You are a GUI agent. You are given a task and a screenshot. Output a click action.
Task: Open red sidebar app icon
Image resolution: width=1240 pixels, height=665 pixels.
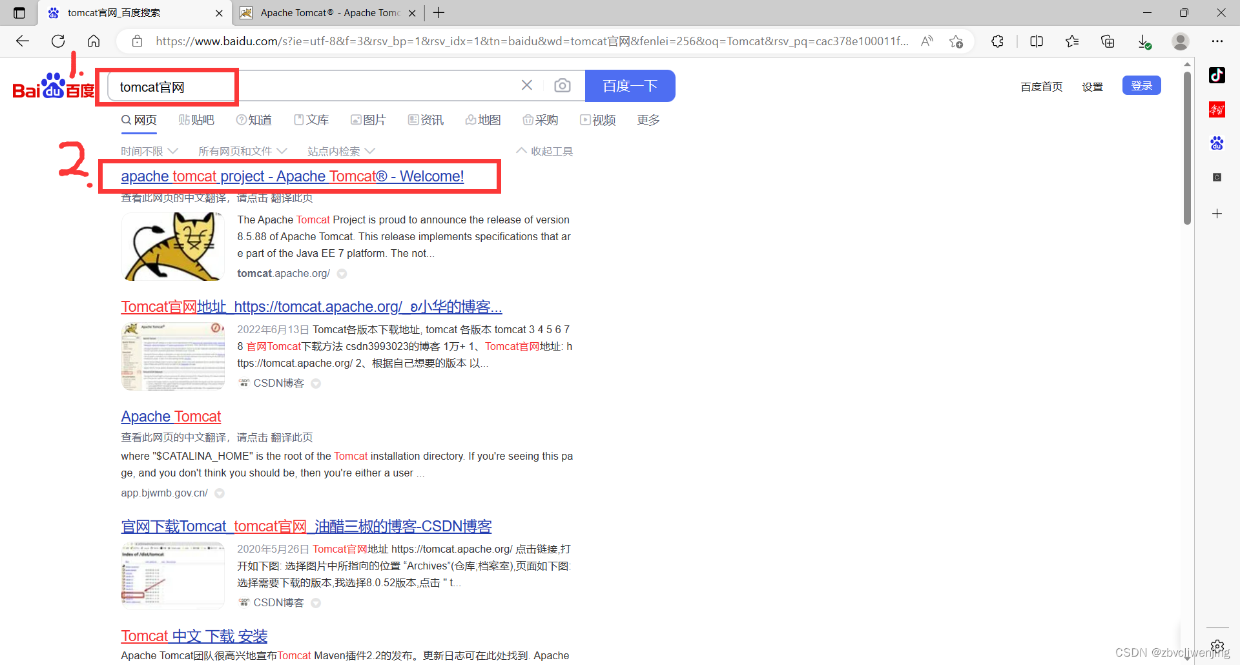[1217, 109]
